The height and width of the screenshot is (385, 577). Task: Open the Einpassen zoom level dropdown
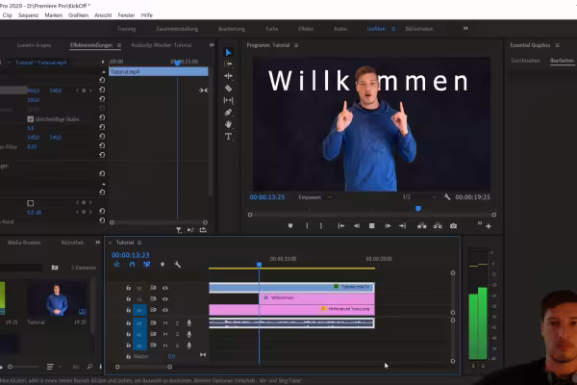315,197
